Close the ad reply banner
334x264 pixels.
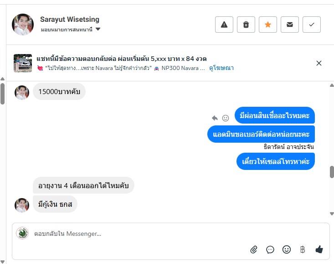(319, 63)
